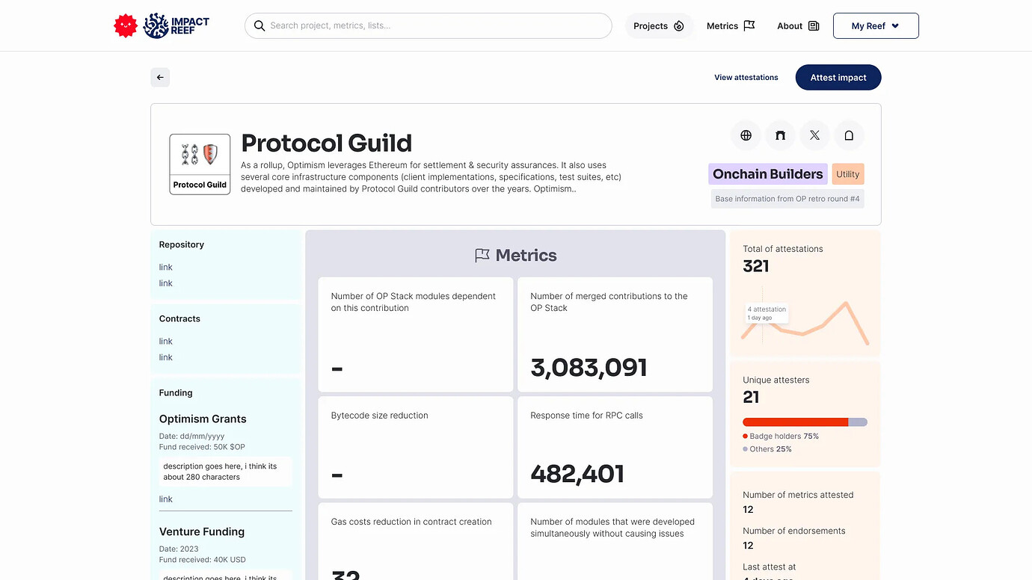Open the Projects menu item
Image resolution: width=1032 pixels, height=580 pixels.
click(659, 26)
